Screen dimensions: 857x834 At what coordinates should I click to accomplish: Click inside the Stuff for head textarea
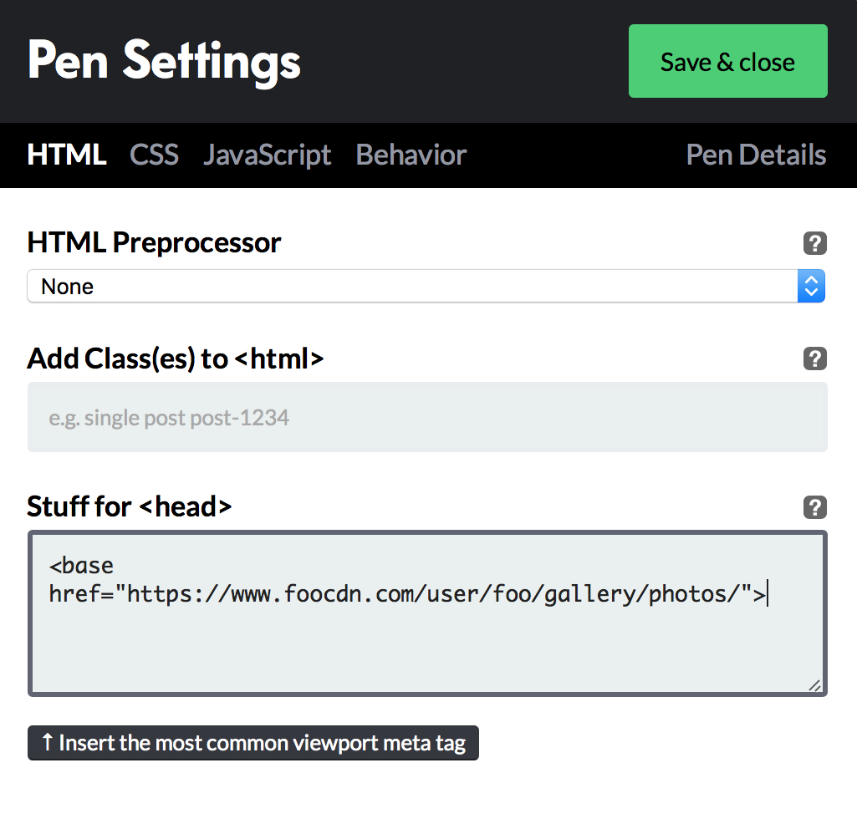[427, 613]
